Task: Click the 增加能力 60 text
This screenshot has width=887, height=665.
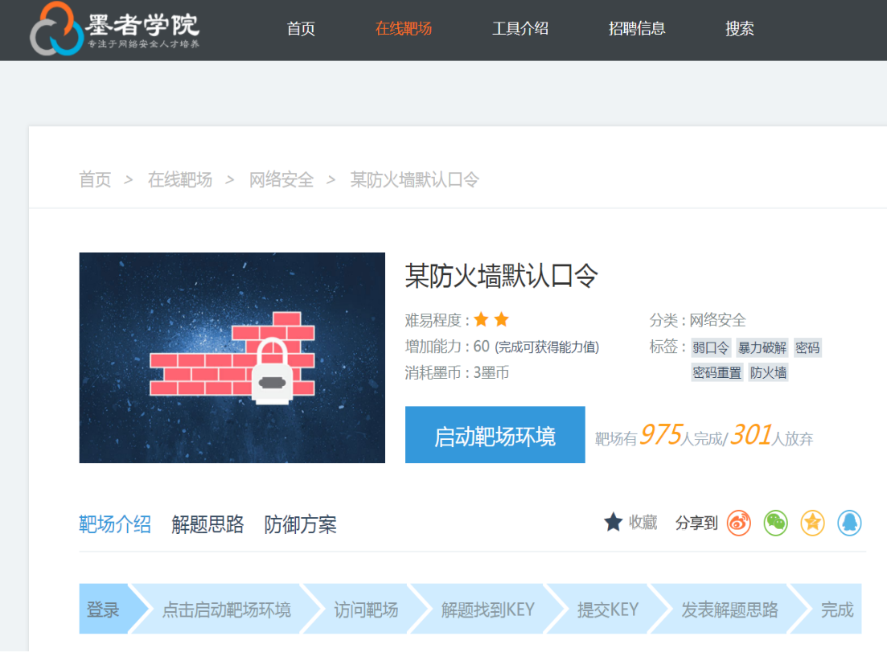Action: (502, 347)
